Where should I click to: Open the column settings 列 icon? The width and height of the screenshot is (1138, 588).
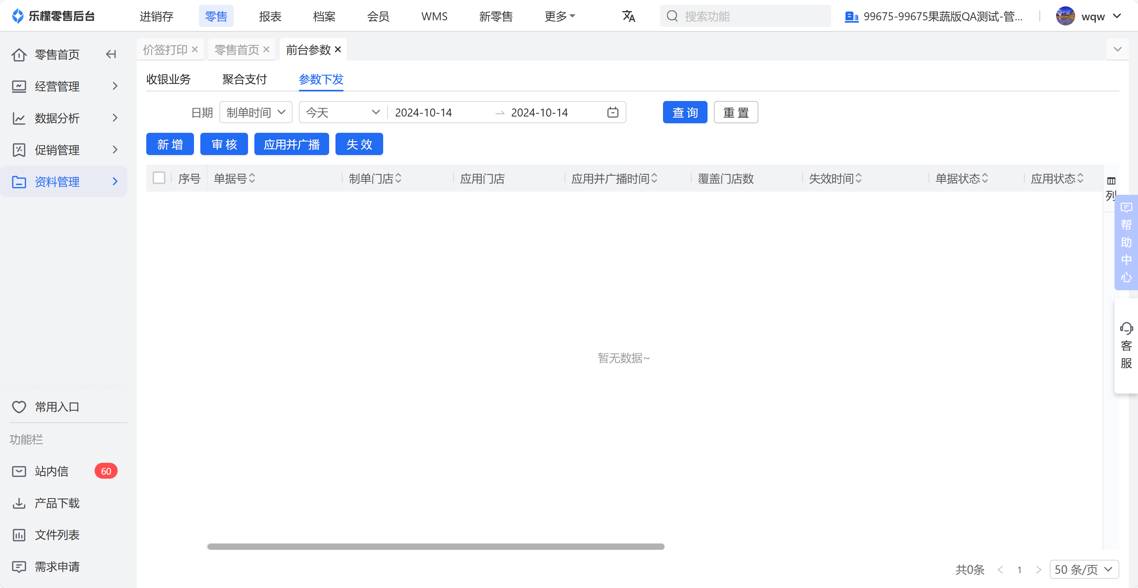(x=1111, y=181)
